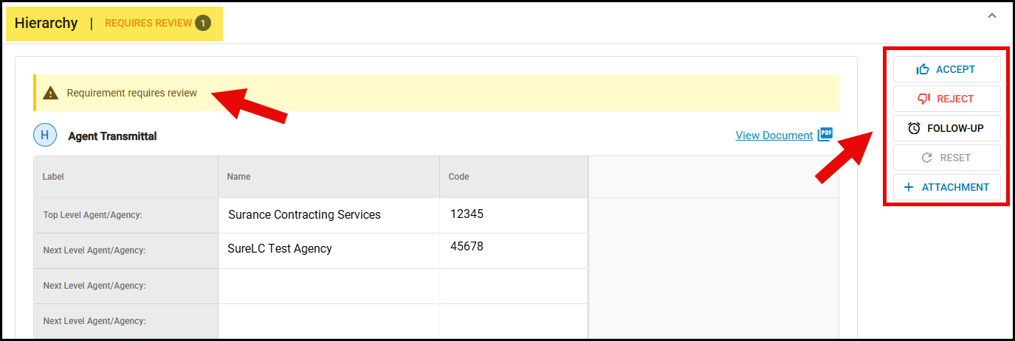Click the Agent Transmittal heading
Screen dimensions: 1015x341
pyautogui.click(x=112, y=136)
